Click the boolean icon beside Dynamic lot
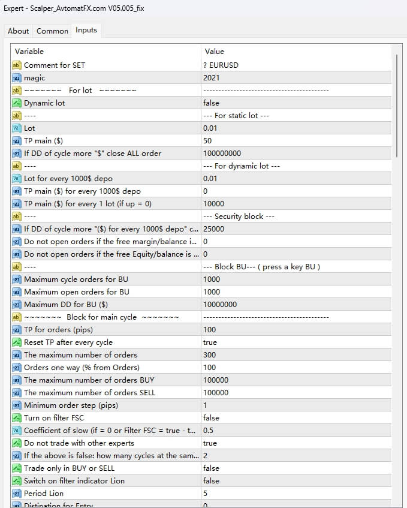 point(16,103)
